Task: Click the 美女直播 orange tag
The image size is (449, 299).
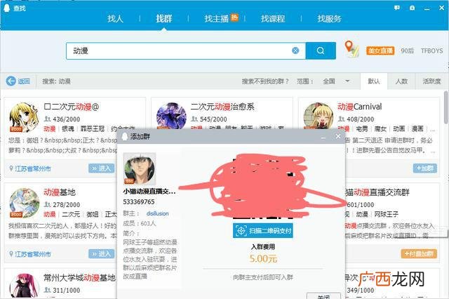Action: [x=380, y=51]
